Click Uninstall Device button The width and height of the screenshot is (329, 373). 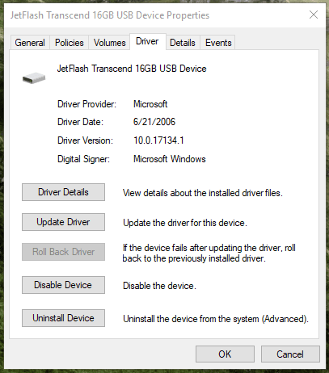[x=63, y=318]
